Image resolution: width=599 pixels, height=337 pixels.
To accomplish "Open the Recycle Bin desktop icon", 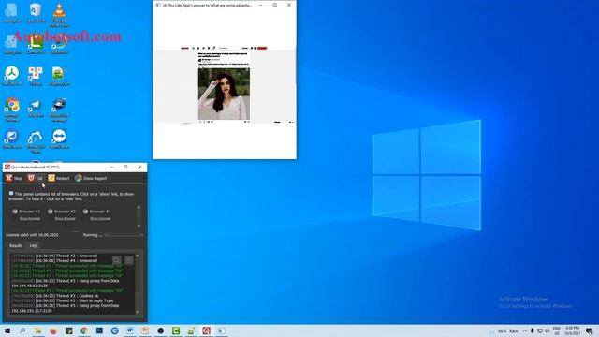I will tap(36, 12).
